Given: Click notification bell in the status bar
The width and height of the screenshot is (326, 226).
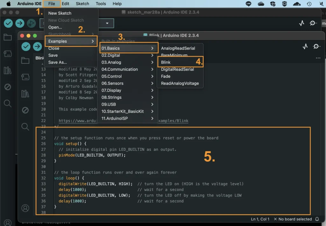Looking at the screenshot, I should click(x=317, y=219).
